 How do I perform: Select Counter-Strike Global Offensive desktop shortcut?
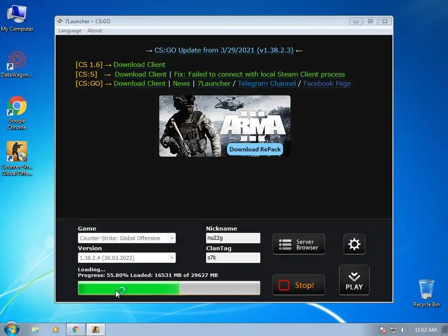[x=17, y=158]
